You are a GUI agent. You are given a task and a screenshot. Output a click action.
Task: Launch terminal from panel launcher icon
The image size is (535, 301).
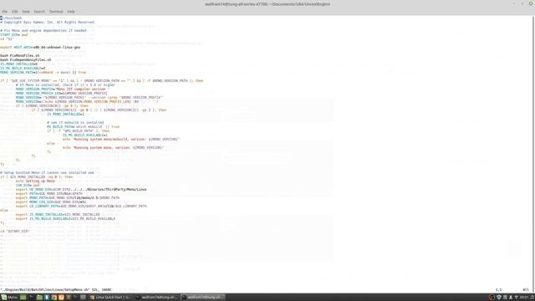(x=32, y=298)
